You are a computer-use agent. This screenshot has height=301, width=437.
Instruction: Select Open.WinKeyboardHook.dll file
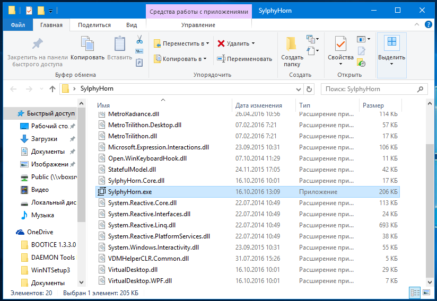coord(248,158)
